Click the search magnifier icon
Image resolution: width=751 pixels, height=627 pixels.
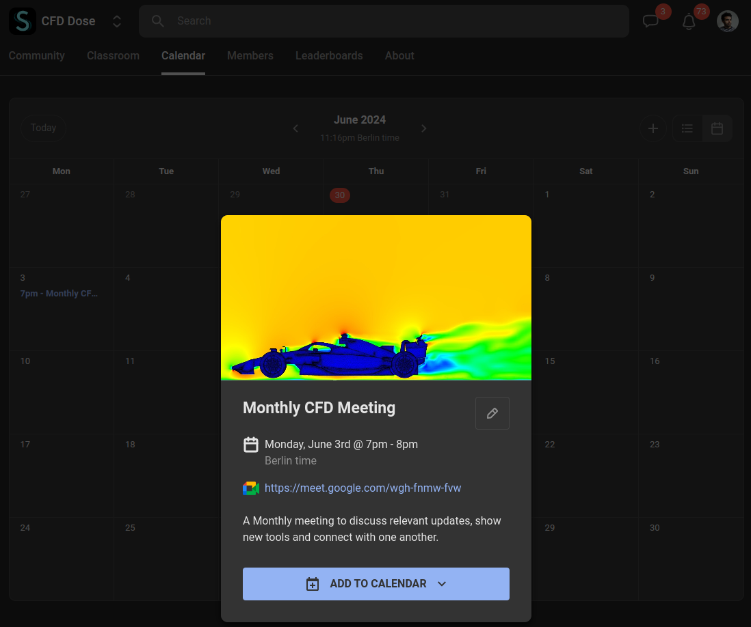tap(157, 20)
